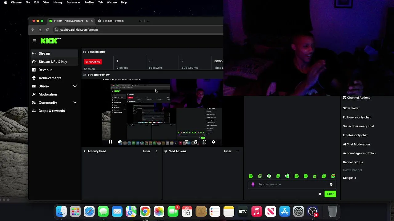
Task: Toggle Followers-only chat
Action: click(x=357, y=117)
